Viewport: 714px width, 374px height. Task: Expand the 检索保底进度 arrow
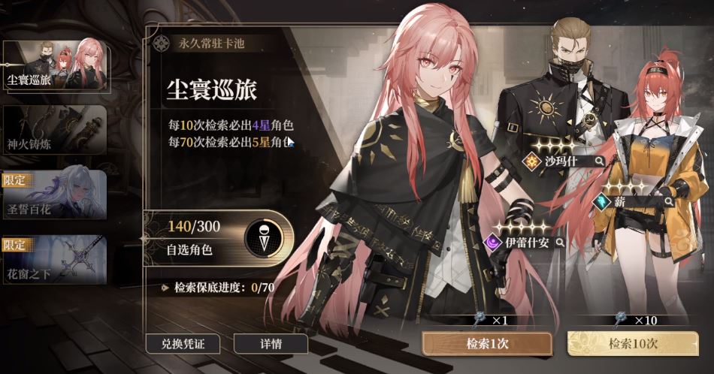(x=166, y=288)
